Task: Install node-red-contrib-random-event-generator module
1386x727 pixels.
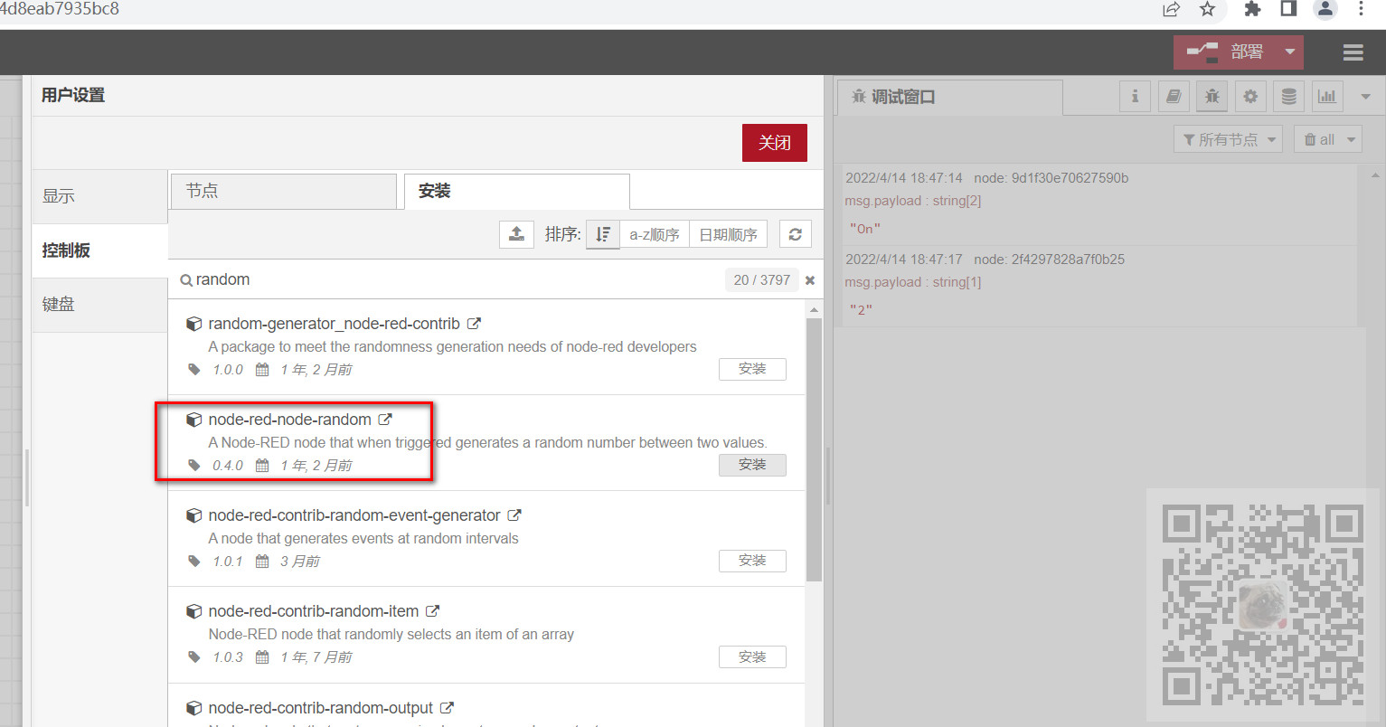Action: pos(752,561)
